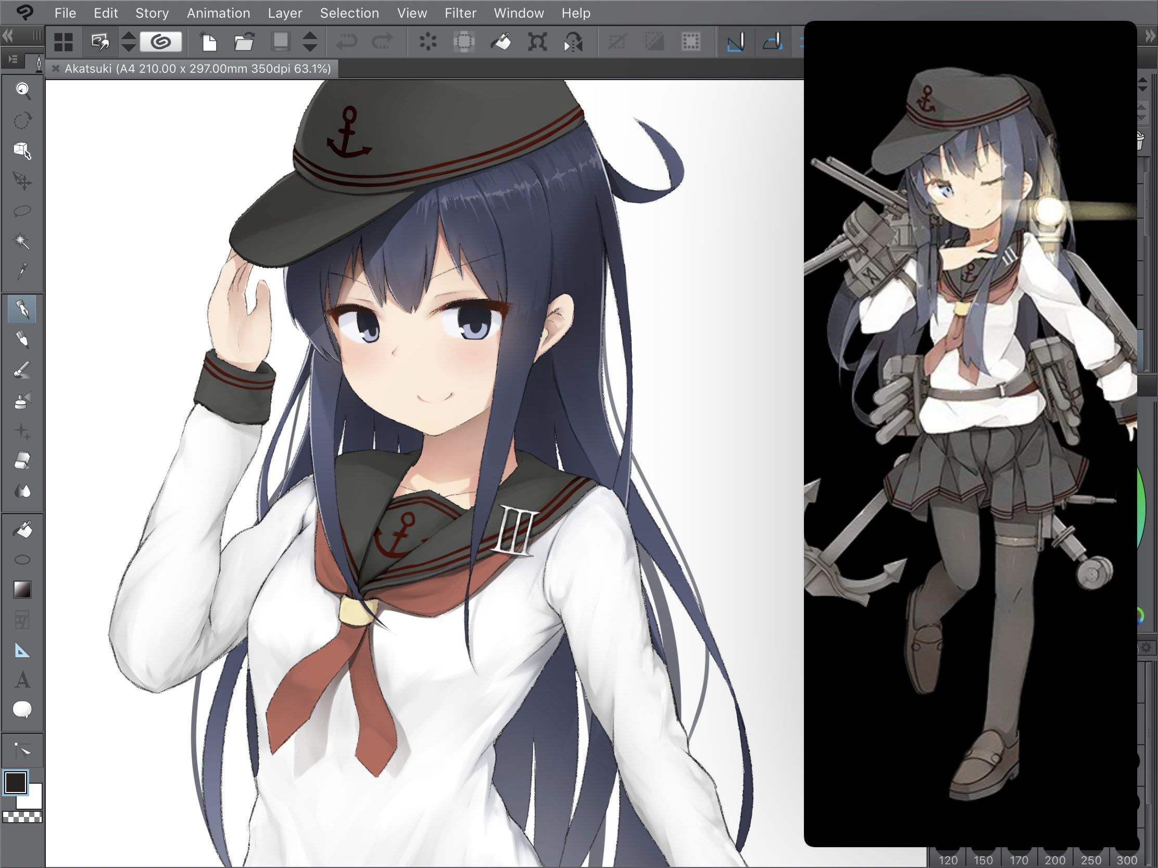Open the View menu
Screen dimensions: 1158x868
(x=412, y=13)
